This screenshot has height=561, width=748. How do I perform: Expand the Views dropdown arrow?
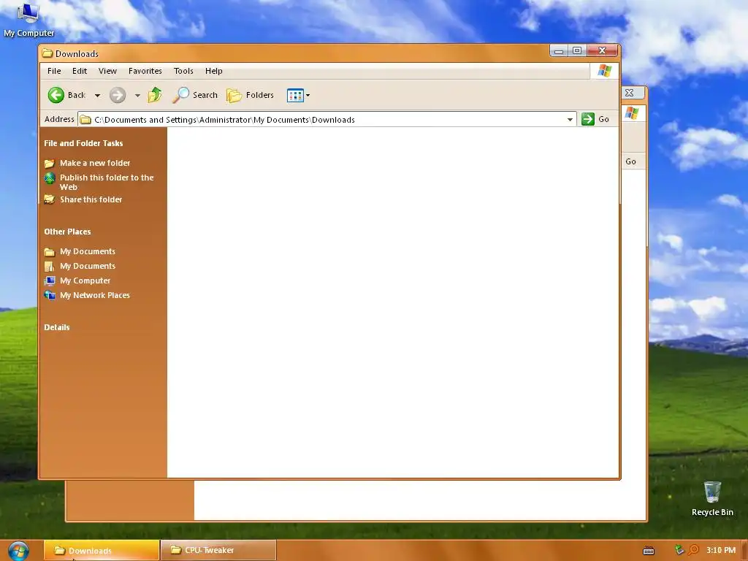tap(308, 96)
